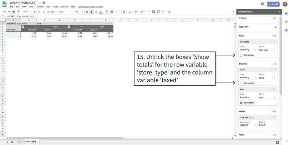Collapse the taxed 1 group in pivot table
The width and height of the screenshot is (289, 145).
pos(69,27)
